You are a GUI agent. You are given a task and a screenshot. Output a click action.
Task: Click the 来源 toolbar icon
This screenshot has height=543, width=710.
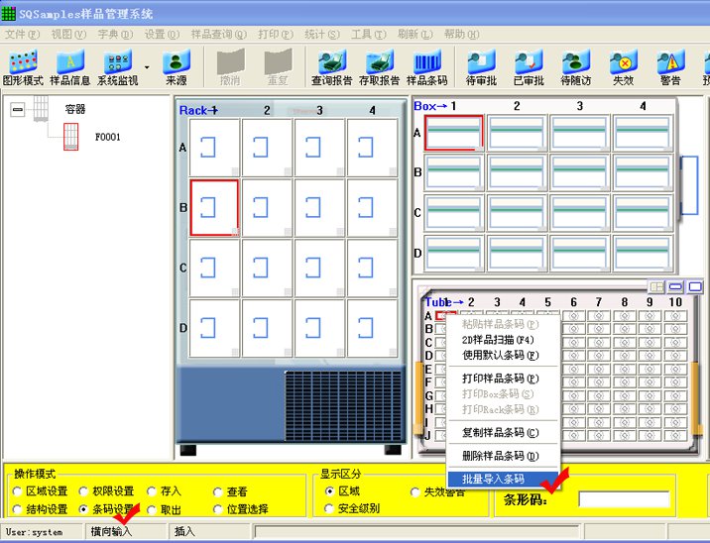point(176,66)
